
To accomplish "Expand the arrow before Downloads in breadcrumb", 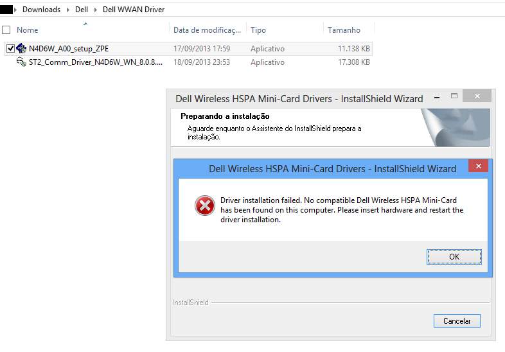I will [x=15, y=10].
